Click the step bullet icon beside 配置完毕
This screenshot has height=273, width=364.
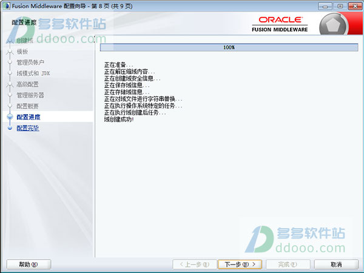pos(10,128)
